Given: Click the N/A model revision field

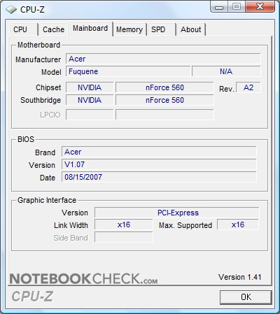Looking at the screenshot, I should 226,71.
